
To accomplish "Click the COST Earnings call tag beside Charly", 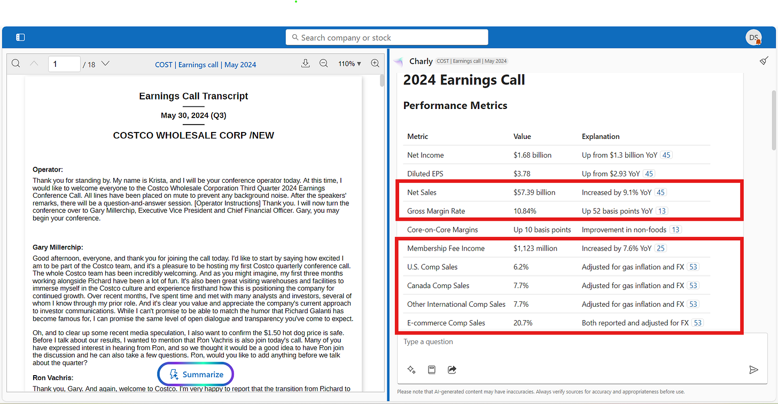I will tap(471, 61).
